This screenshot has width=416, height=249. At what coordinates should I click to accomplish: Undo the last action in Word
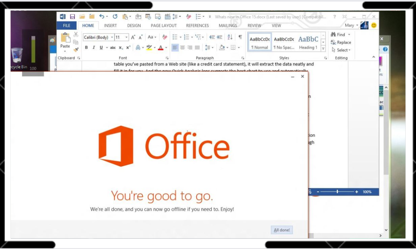point(102,16)
